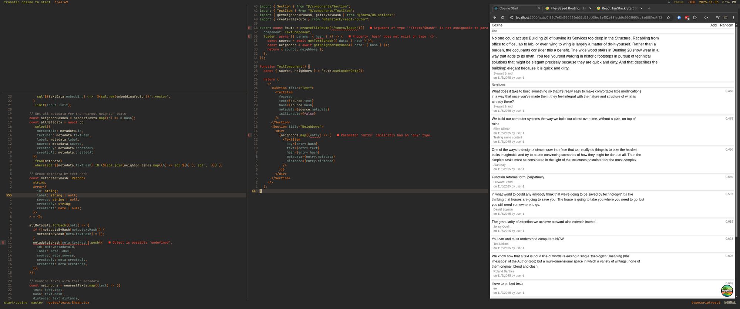Click the 'Neighbors' section heading
The height and width of the screenshot is (309, 740).
498,85
